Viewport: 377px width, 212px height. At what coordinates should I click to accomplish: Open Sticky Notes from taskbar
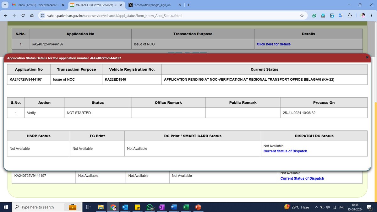tap(137, 207)
